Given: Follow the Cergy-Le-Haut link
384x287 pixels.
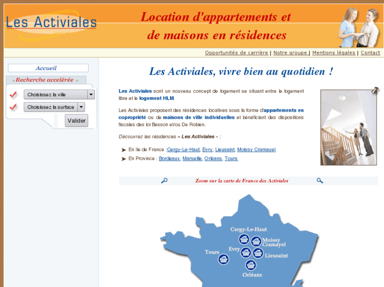Looking at the screenshot, I should pyautogui.click(x=183, y=150).
